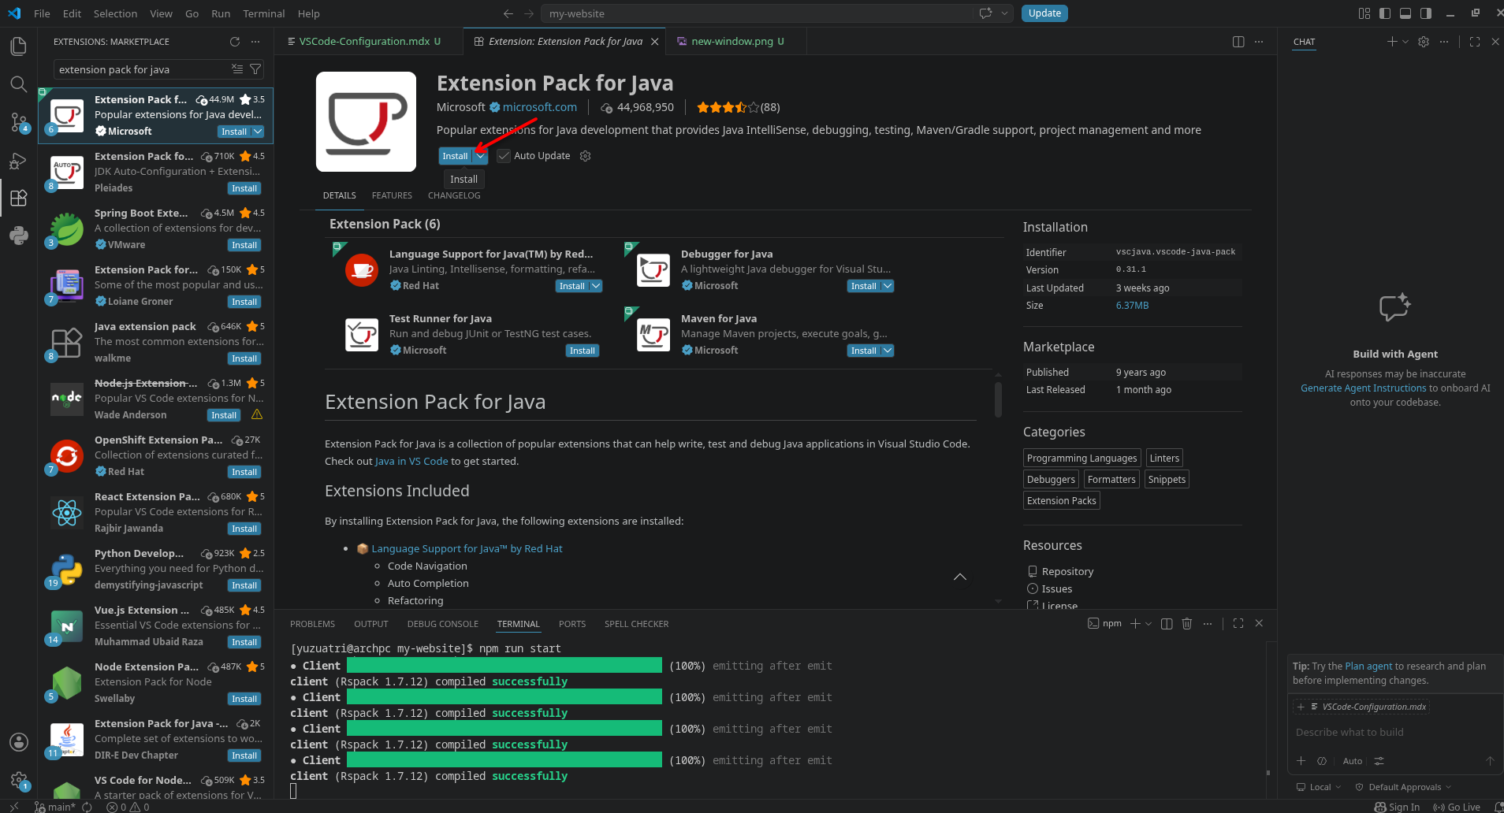Open the Explorer view in activity bar
Screen dimensions: 1504x813
coord(18,46)
